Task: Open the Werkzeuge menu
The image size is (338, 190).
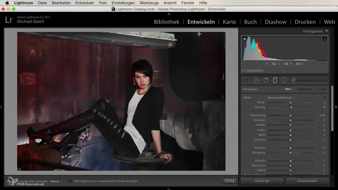Action: click(x=150, y=3)
